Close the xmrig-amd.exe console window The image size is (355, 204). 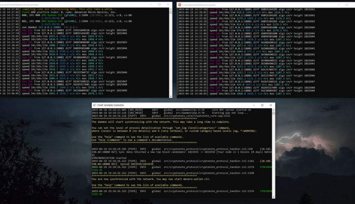(x=168, y=4)
